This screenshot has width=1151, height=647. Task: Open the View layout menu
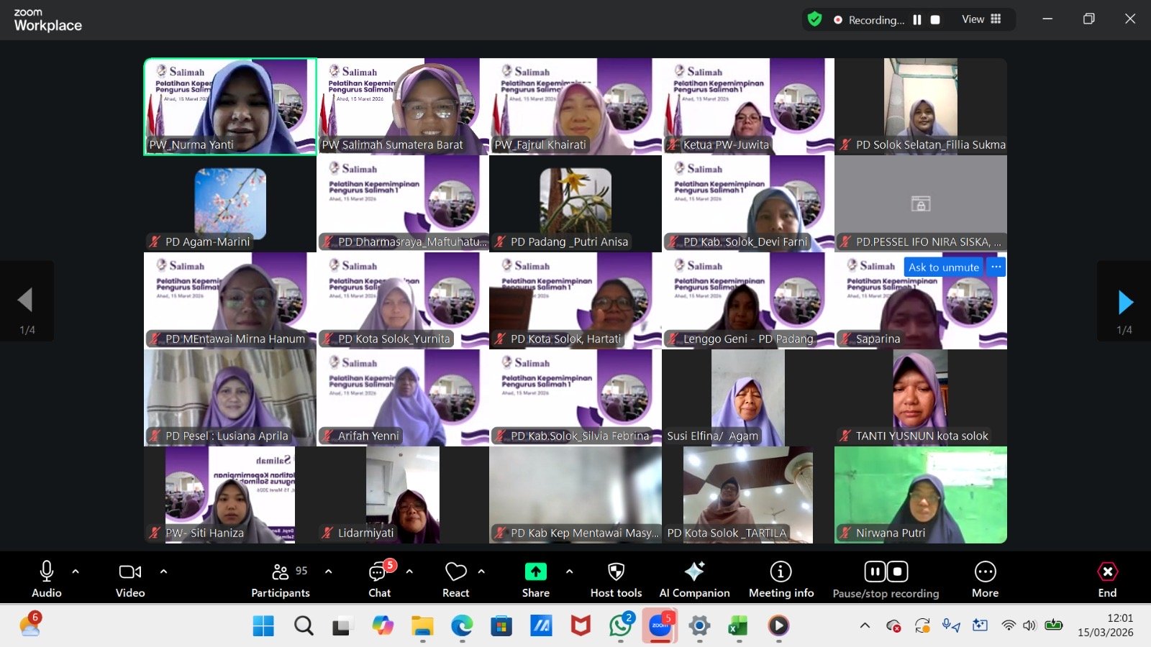tap(981, 19)
